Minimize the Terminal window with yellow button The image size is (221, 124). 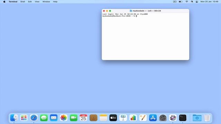[x=107, y=11]
